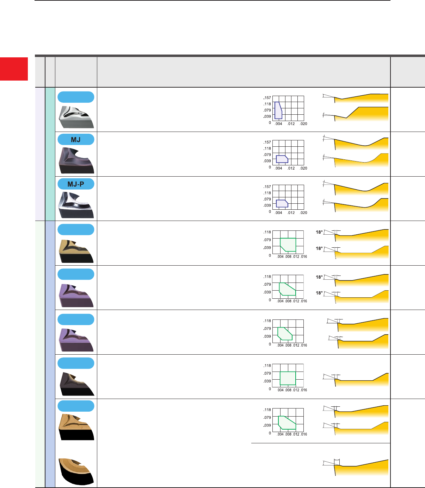Click the tall narrow blue chart in the first row

pos(278,110)
